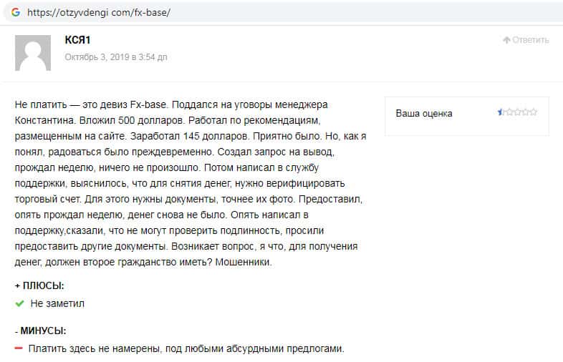The height and width of the screenshot is (362, 563).
Task: Click the line 'предоставить другие документы'
Action: (186, 247)
